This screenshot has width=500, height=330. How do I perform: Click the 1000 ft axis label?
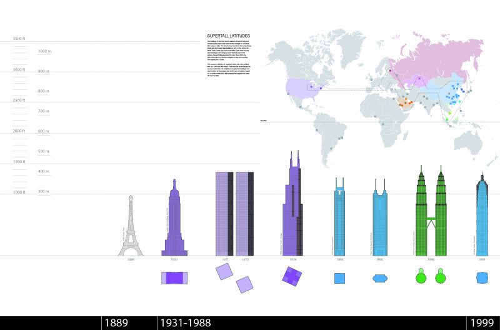pos(19,192)
